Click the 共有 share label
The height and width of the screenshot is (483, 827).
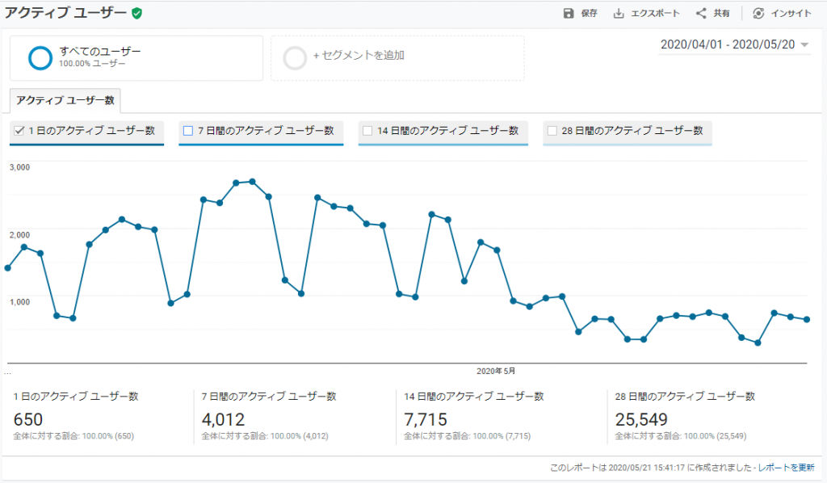(721, 13)
